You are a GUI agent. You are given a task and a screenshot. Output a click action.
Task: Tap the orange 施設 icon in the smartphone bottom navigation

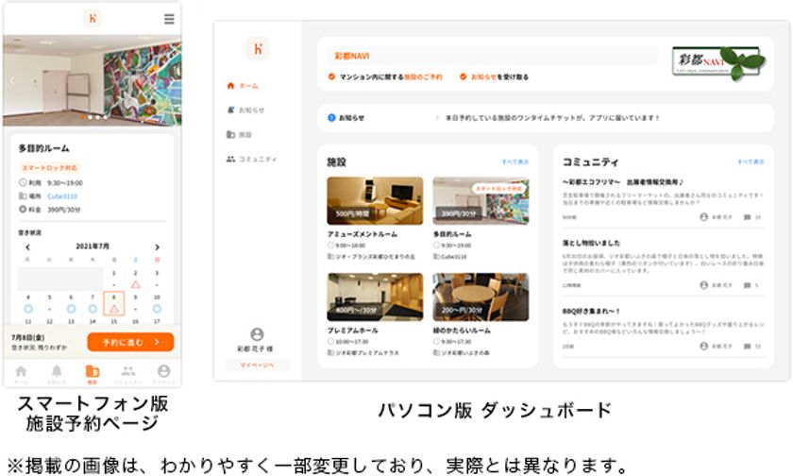pos(93,372)
